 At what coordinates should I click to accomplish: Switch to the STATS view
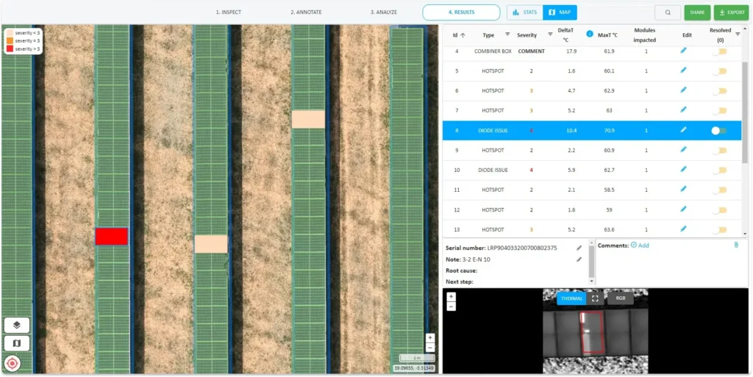coord(525,12)
